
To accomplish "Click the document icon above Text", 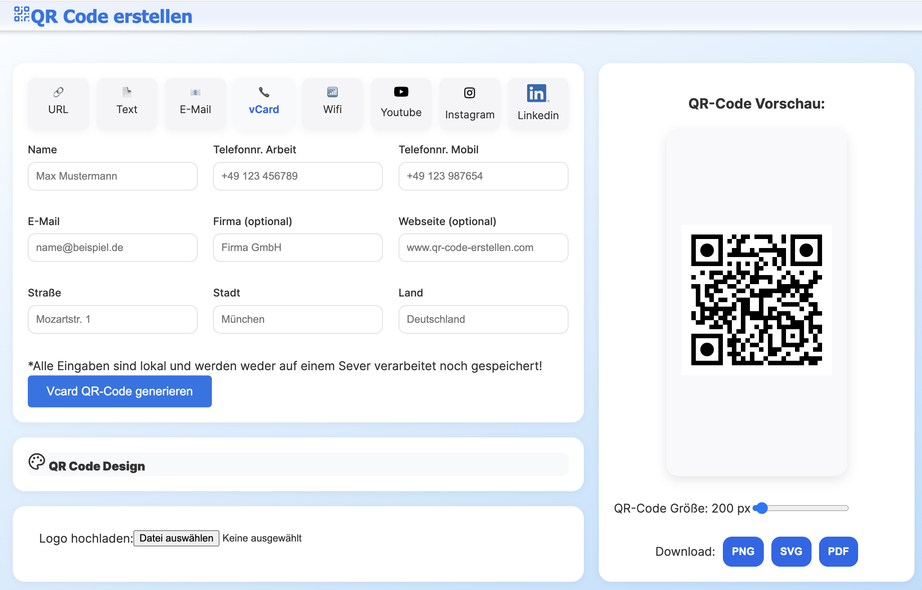I will click(x=127, y=92).
